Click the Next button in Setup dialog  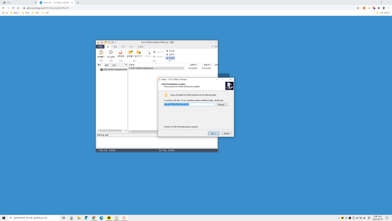coord(213,133)
